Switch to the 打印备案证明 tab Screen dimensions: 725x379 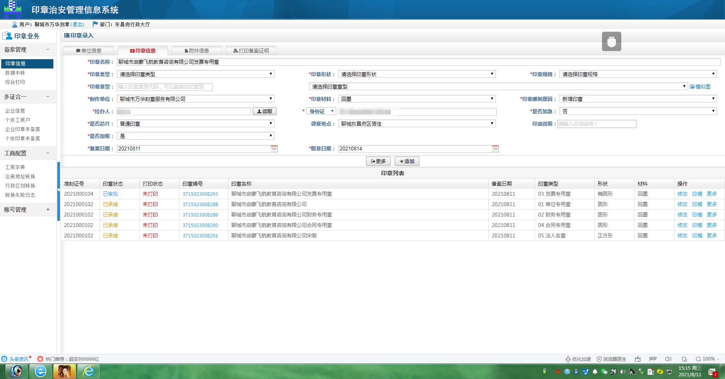coord(251,51)
